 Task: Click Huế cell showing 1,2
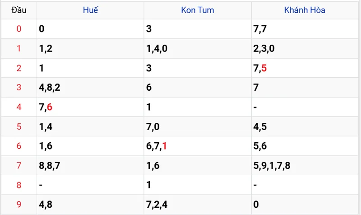tap(46, 49)
